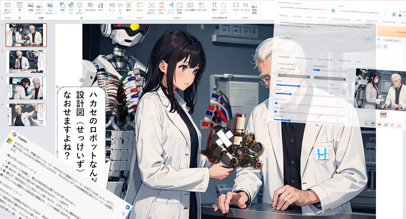Select slide 3 thumbnail in the panel
Screen dimensions: 406x219
point(26,88)
